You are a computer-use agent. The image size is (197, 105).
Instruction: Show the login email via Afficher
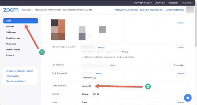pos(99,73)
